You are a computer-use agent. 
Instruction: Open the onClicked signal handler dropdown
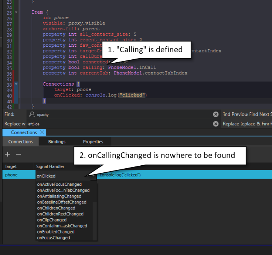pos(66,176)
